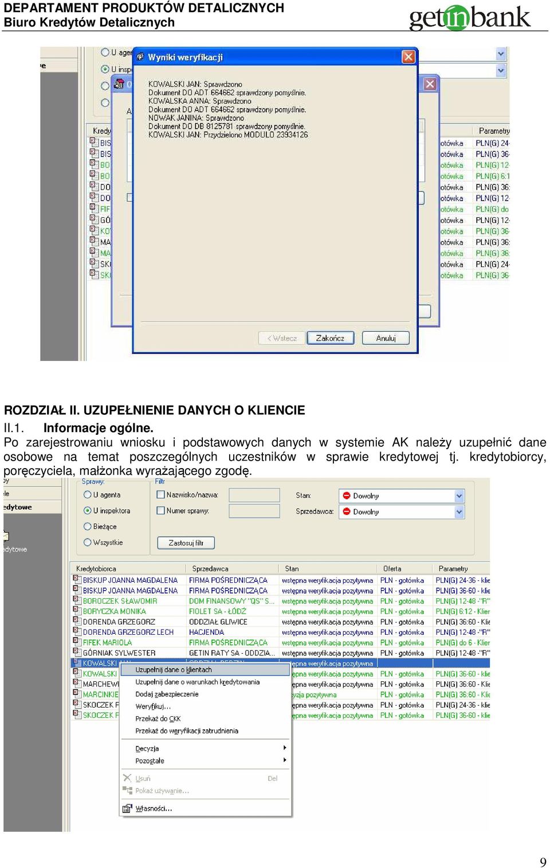Click the line NOWAK JANINA: Sprawdzono
The width and height of the screenshot is (550, 868).
click(196, 118)
